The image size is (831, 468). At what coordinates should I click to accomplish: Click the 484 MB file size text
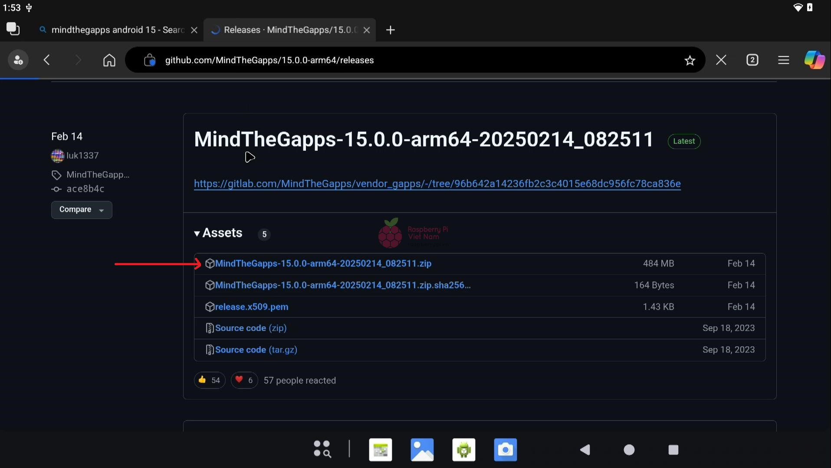tap(658, 263)
